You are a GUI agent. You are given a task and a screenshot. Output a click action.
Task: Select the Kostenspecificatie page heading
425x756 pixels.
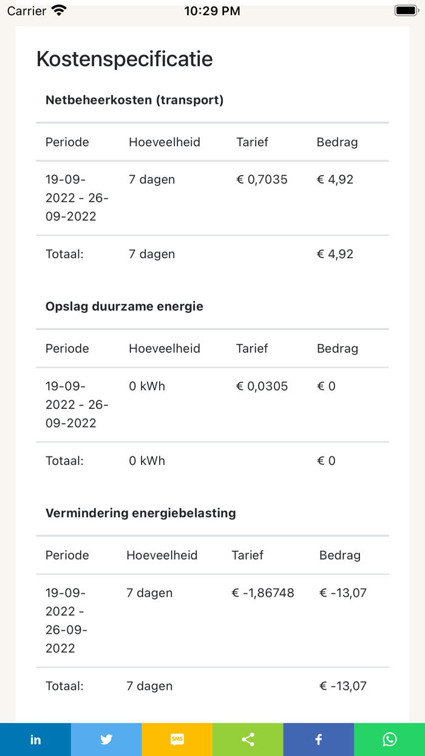(x=124, y=59)
